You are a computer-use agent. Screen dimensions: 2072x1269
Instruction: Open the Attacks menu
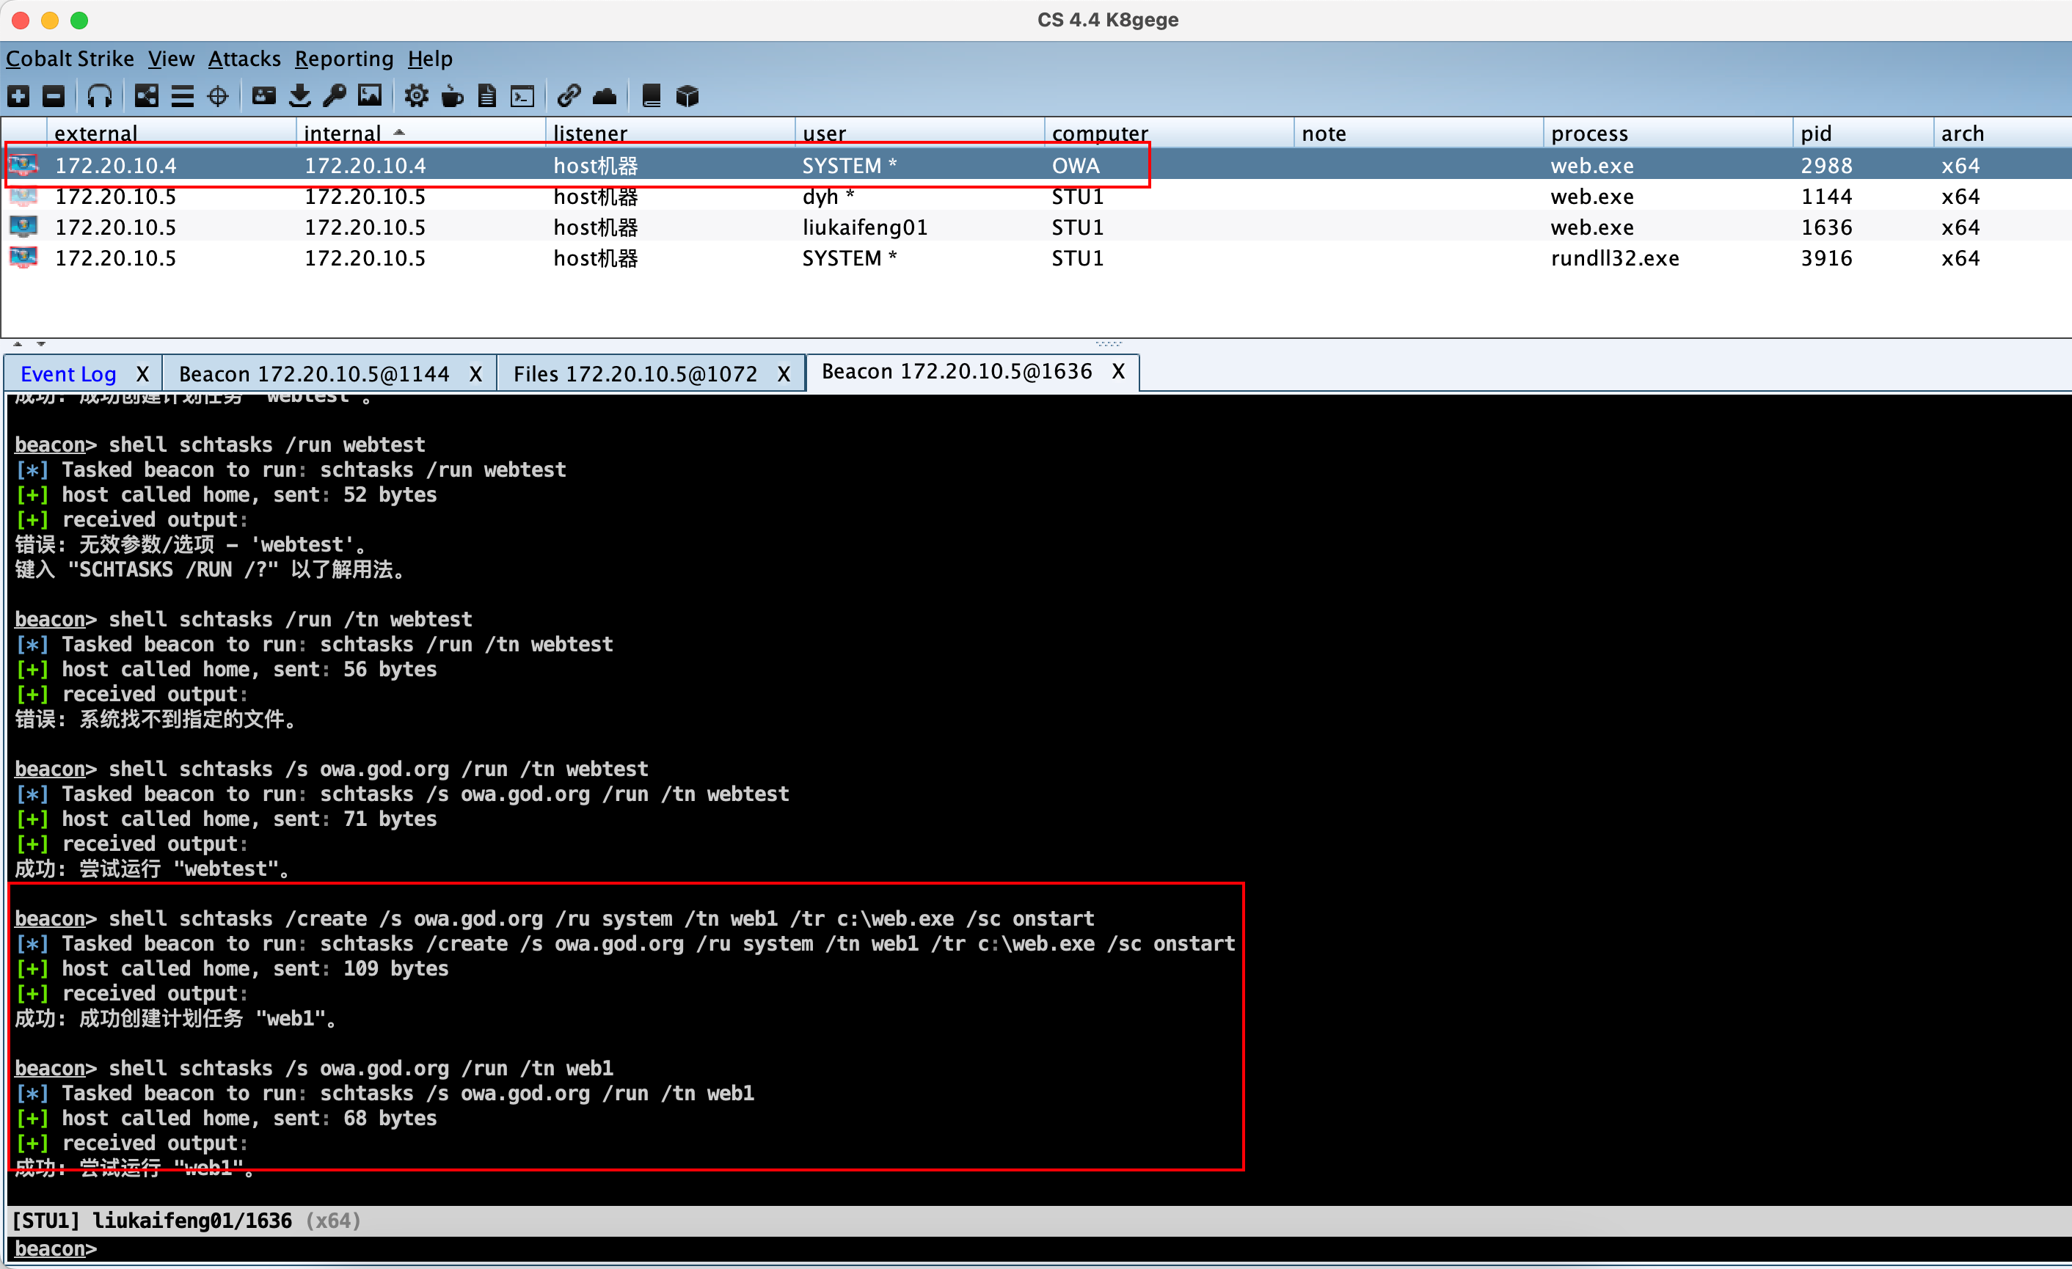pos(244,59)
